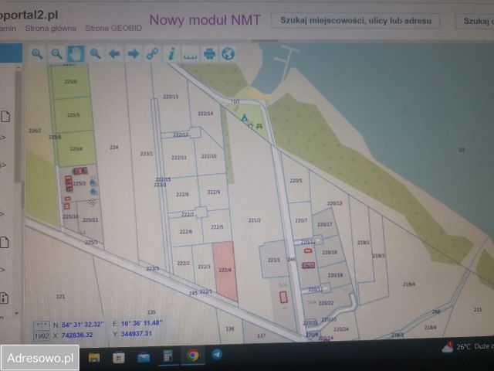494x371 pixels.
Task: Open the Mail app from taskbar
Action: pos(144,357)
